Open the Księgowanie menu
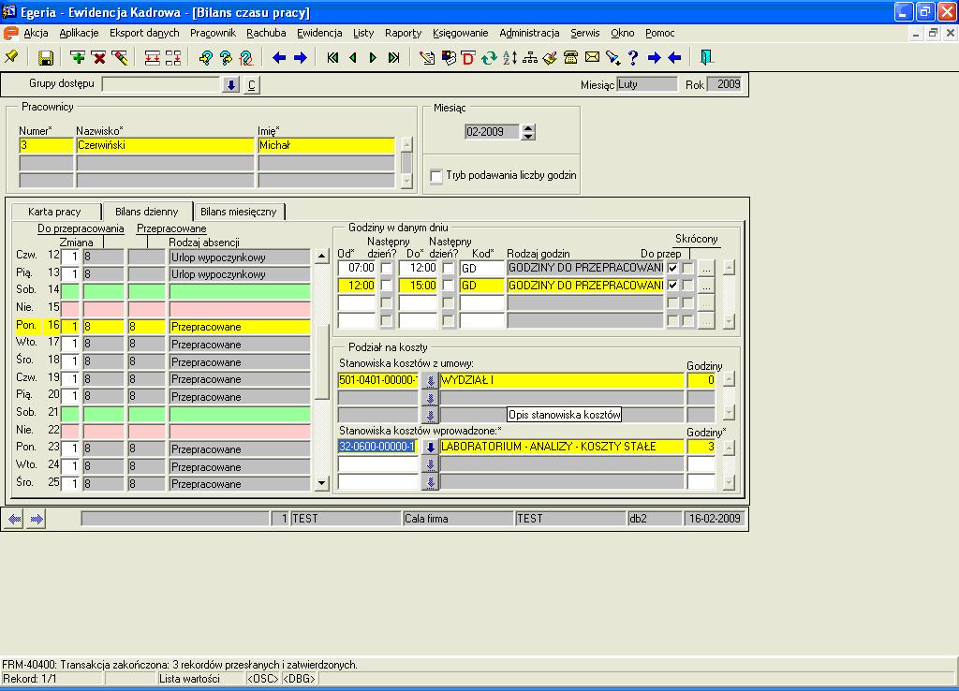Viewport: 959px width, 691px height. point(461,33)
